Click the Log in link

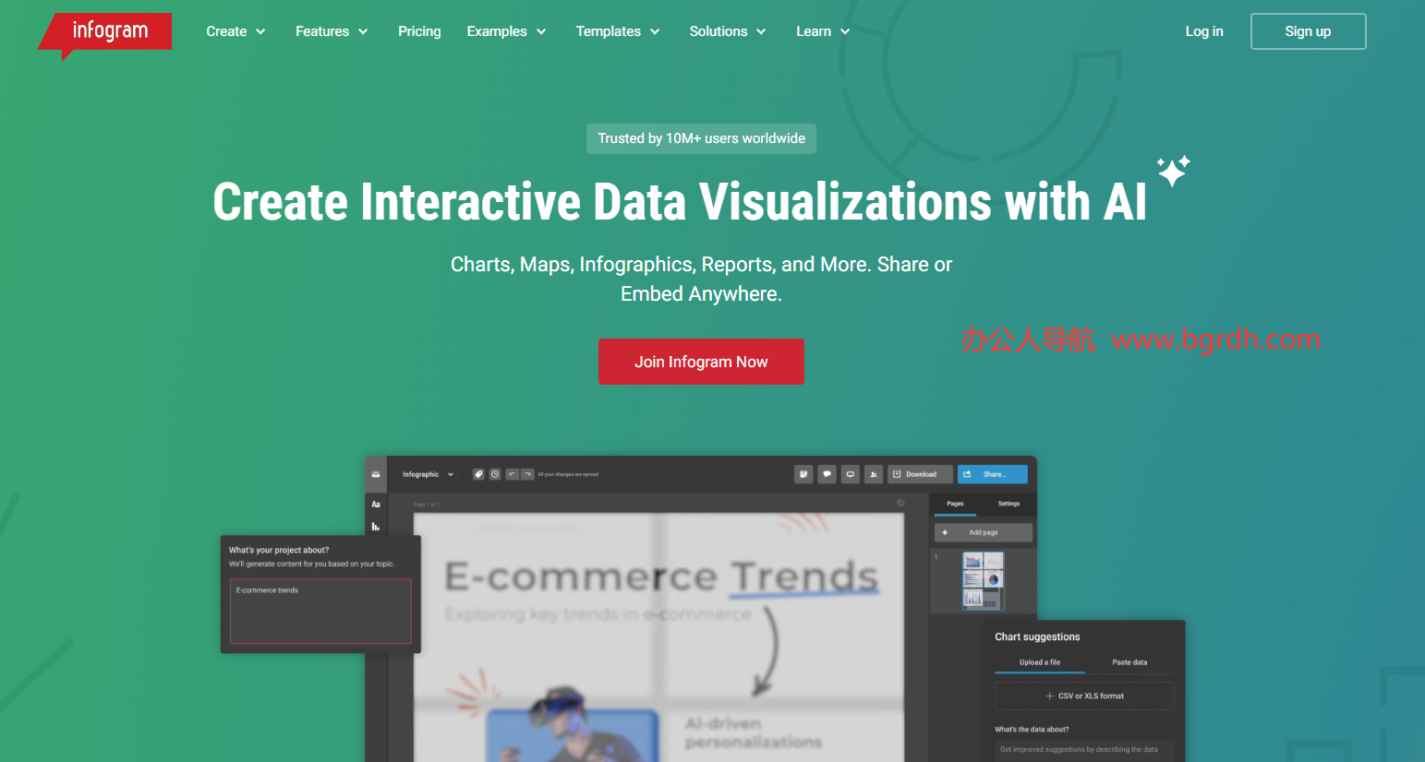pos(1203,31)
